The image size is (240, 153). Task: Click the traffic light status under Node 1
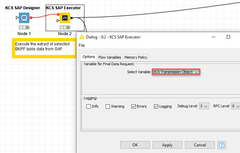tap(24, 27)
